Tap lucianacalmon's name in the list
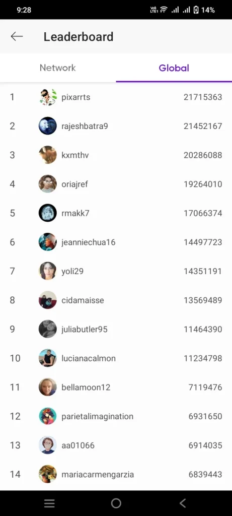The width and height of the screenshot is (232, 516). (89, 358)
